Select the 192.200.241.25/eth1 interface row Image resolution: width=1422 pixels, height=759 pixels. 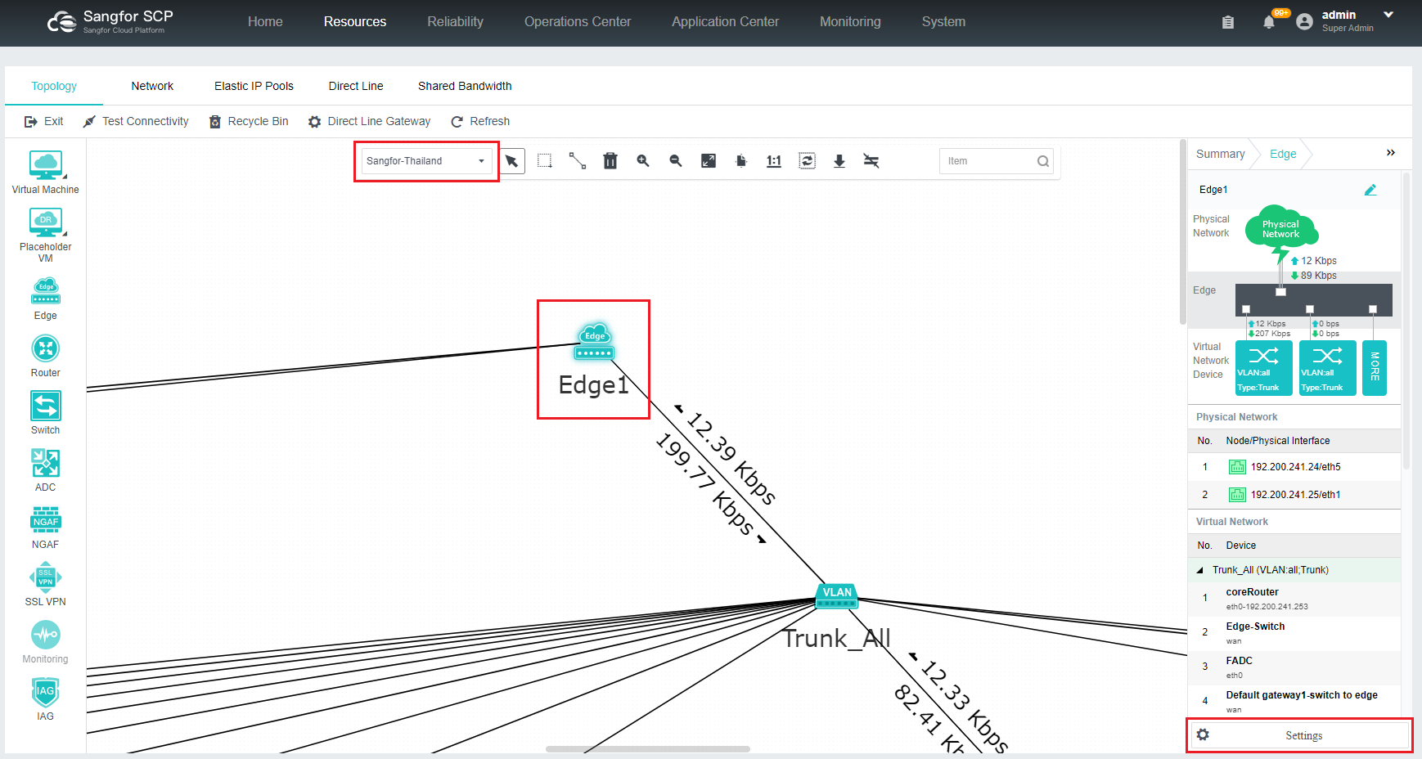(1294, 495)
